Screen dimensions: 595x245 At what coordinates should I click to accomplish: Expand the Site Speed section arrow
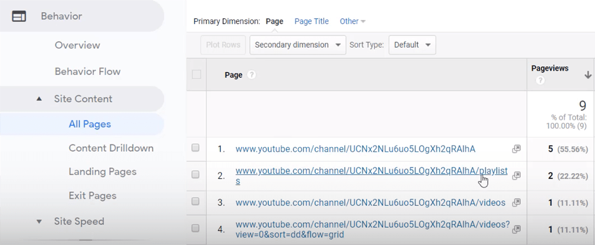pyautogui.click(x=39, y=222)
